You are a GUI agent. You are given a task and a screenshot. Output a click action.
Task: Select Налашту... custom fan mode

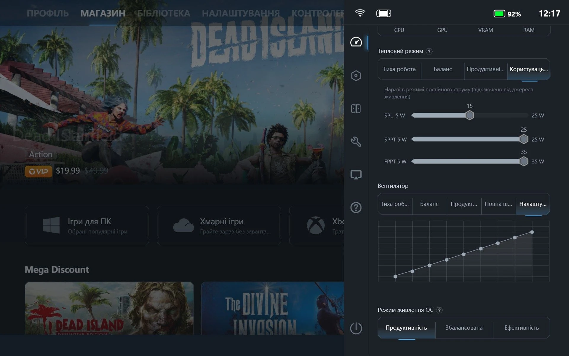coord(533,204)
